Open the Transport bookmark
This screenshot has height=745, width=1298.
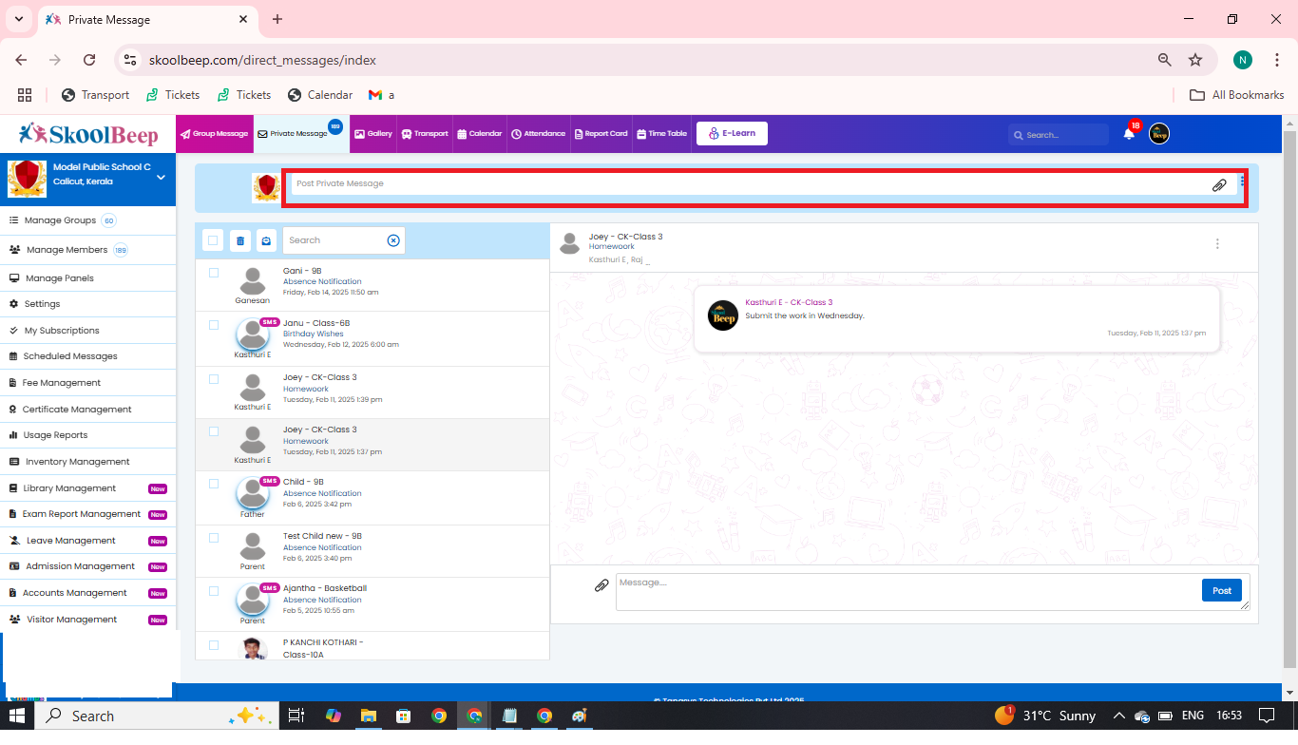tap(95, 95)
